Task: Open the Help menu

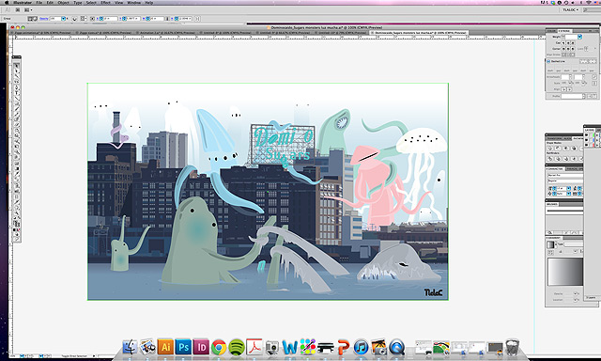Action: [149, 2]
